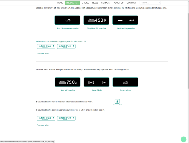Image resolution: width=189 pixels, height=143 pixels.
Task: Click the New VW Interface caption
Action: pos(68,90)
